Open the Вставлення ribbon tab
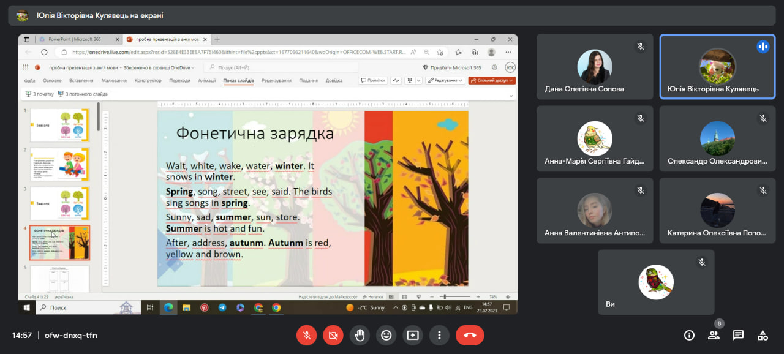 coord(81,80)
